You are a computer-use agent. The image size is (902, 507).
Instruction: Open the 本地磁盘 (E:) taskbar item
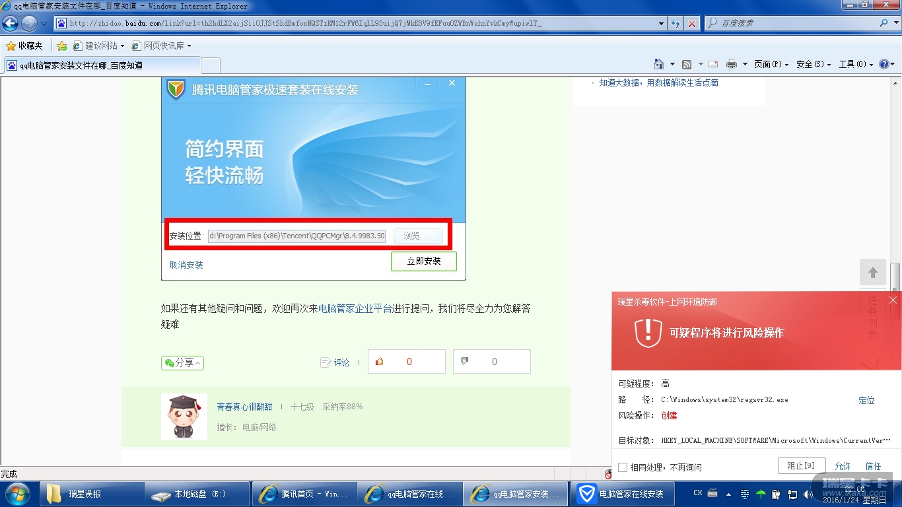198,494
